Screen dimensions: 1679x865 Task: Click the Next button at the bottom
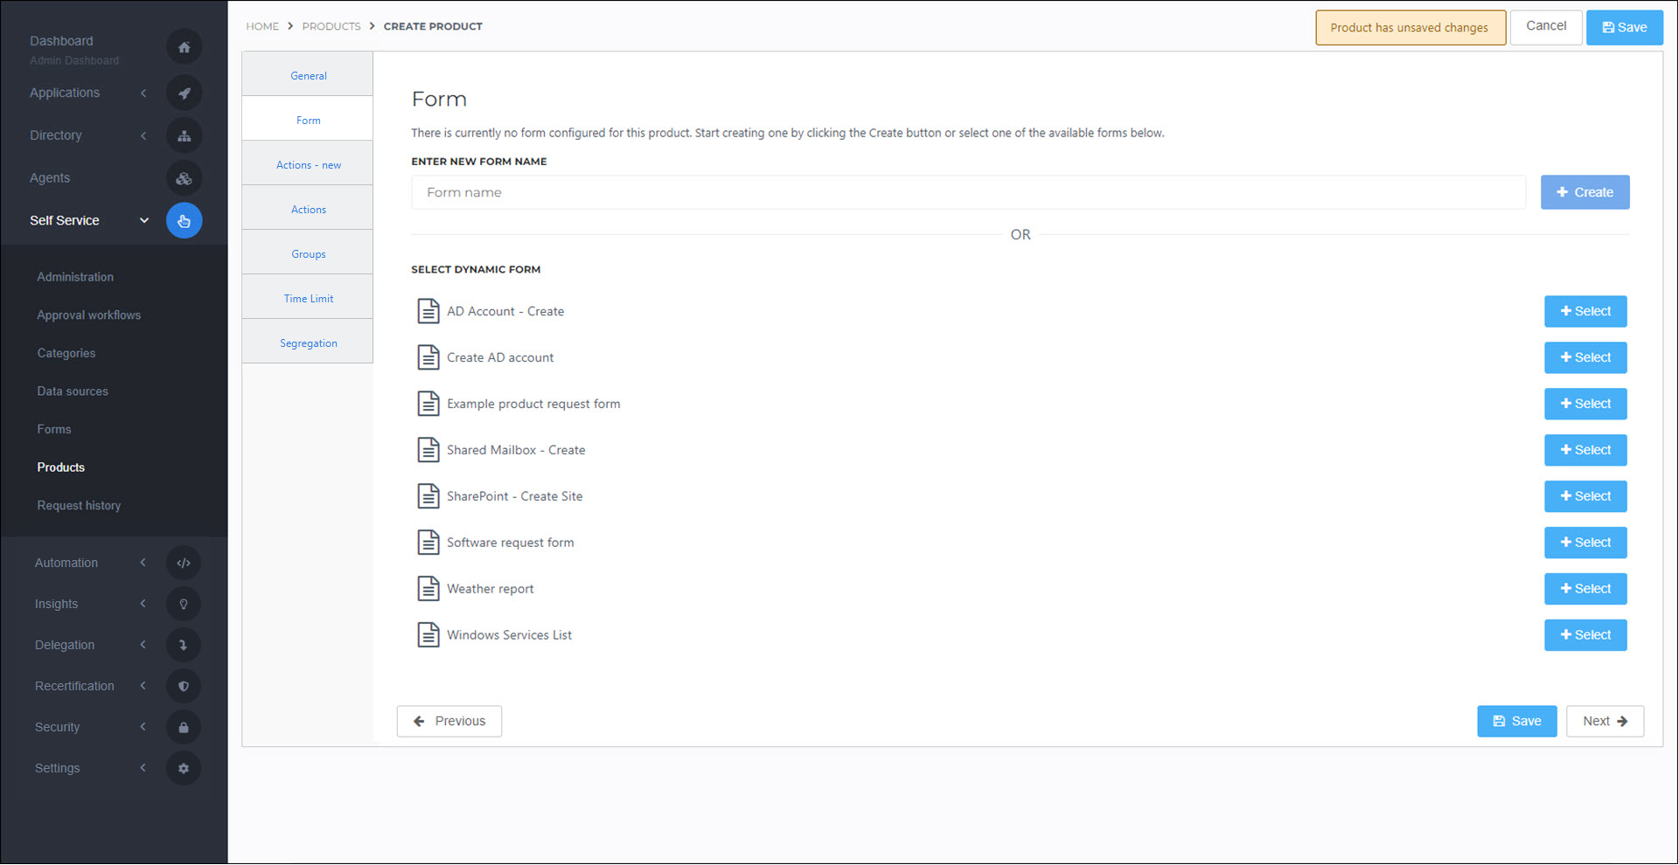(x=1604, y=721)
